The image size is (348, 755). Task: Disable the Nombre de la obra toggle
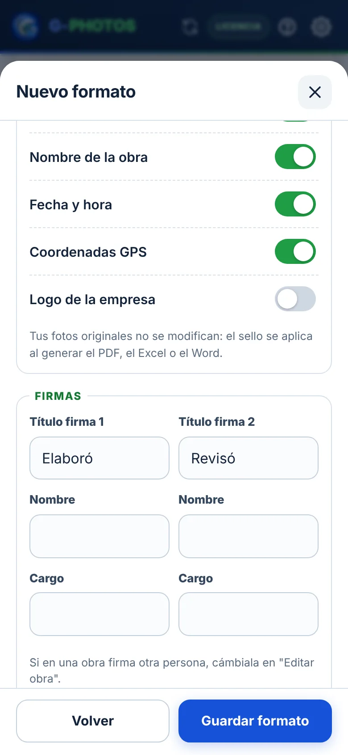click(x=295, y=157)
